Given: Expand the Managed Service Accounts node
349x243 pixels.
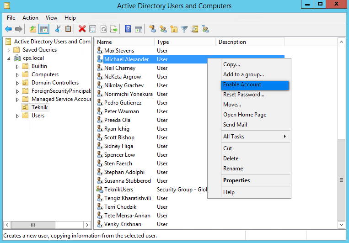Looking at the screenshot, I should coord(17,100).
